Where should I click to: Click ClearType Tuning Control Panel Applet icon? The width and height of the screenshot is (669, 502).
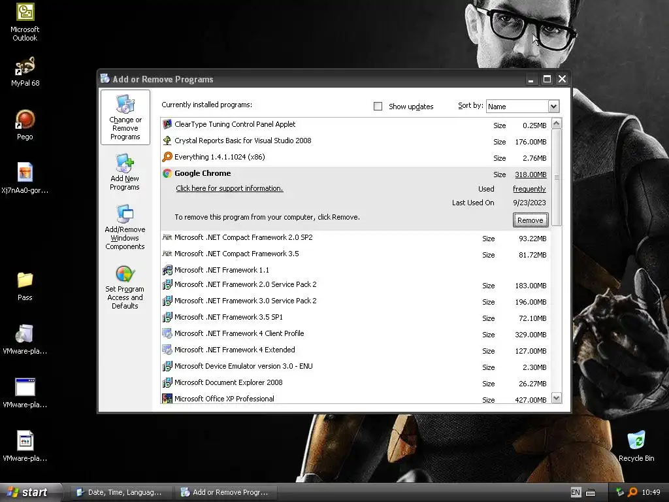pyautogui.click(x=167, y=124)
